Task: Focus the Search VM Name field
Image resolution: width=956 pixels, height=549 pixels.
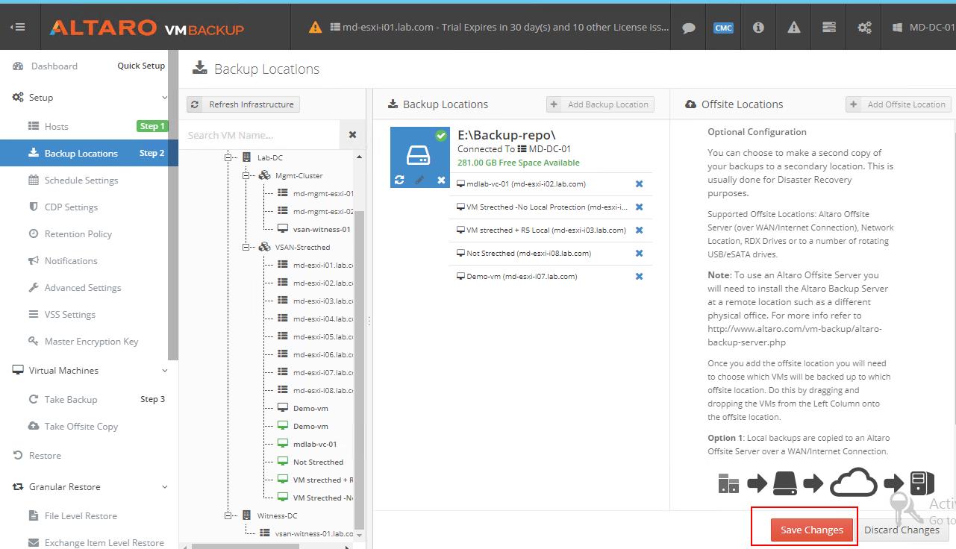Action: pyautogui.click(x=260, y=135)
